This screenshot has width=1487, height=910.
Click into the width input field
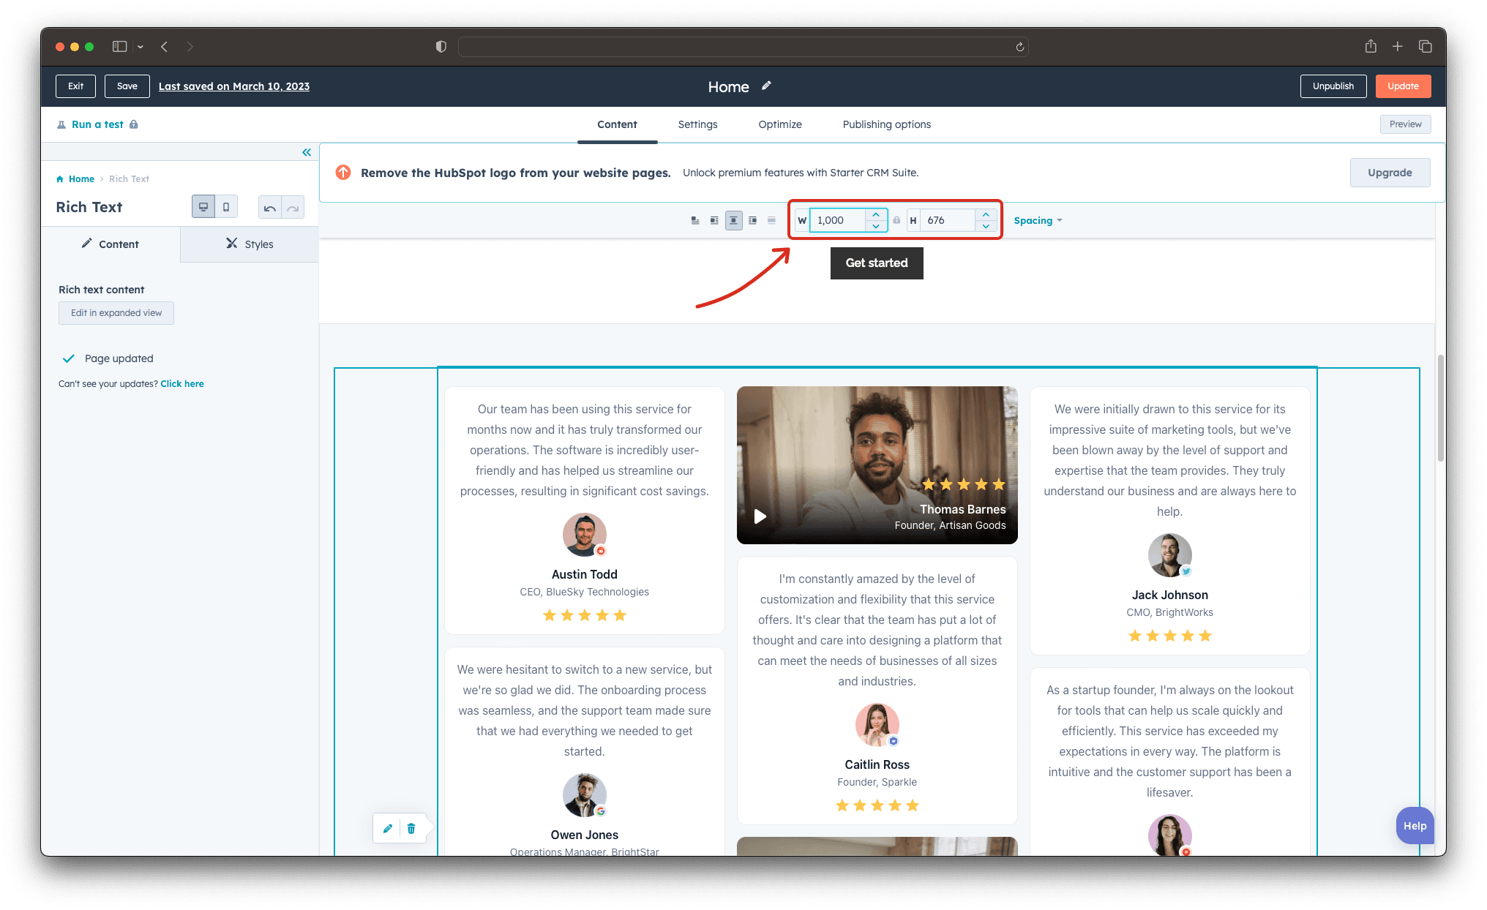point(838,220)
